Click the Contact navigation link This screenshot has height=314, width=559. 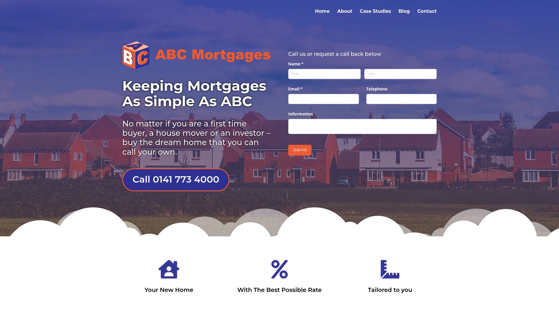[x=427, y=11]
